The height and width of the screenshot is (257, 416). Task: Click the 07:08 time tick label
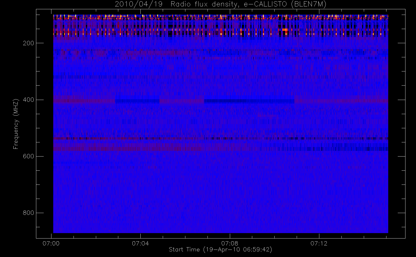[230, 243]
